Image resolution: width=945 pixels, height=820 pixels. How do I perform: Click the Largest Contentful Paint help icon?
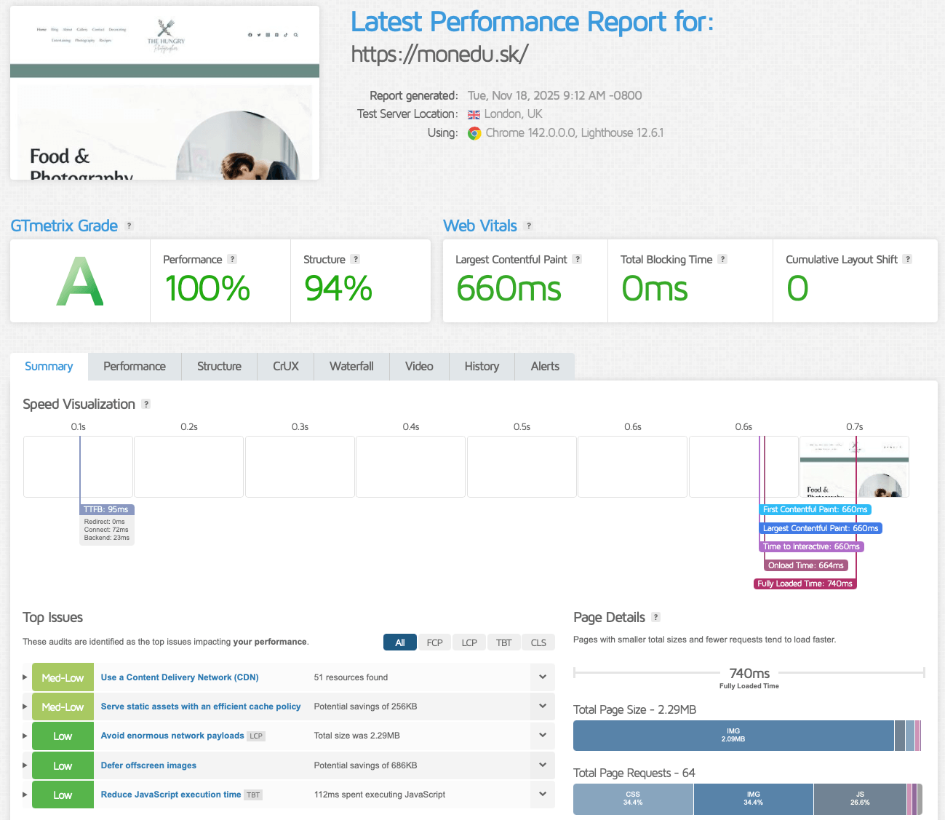(x=577, y=259)
